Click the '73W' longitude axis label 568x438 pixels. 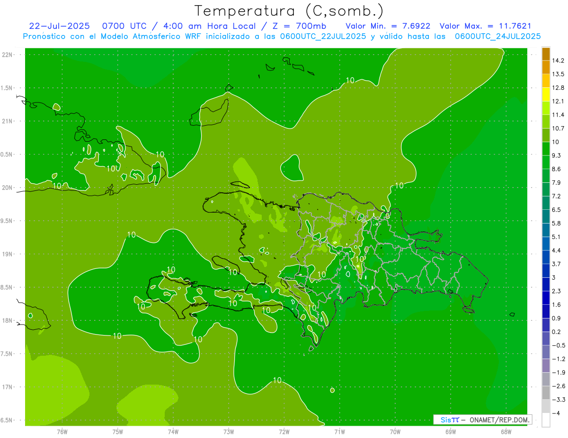point(229,432)
